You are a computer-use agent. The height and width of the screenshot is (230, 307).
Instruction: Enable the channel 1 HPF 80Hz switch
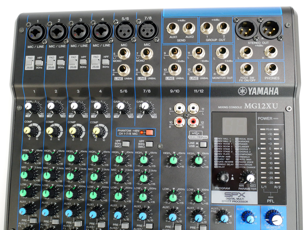coord(39,62)
